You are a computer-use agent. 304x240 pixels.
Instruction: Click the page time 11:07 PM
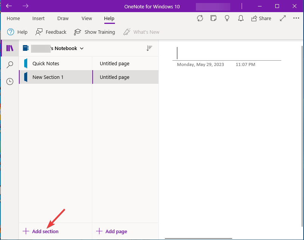click(245, 64)
